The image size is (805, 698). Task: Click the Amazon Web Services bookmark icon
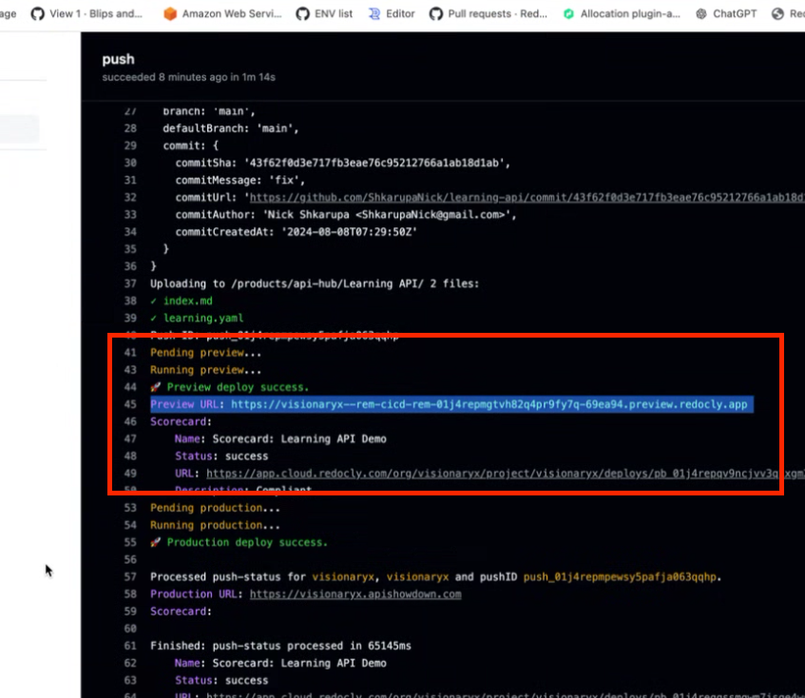(170, 13)
